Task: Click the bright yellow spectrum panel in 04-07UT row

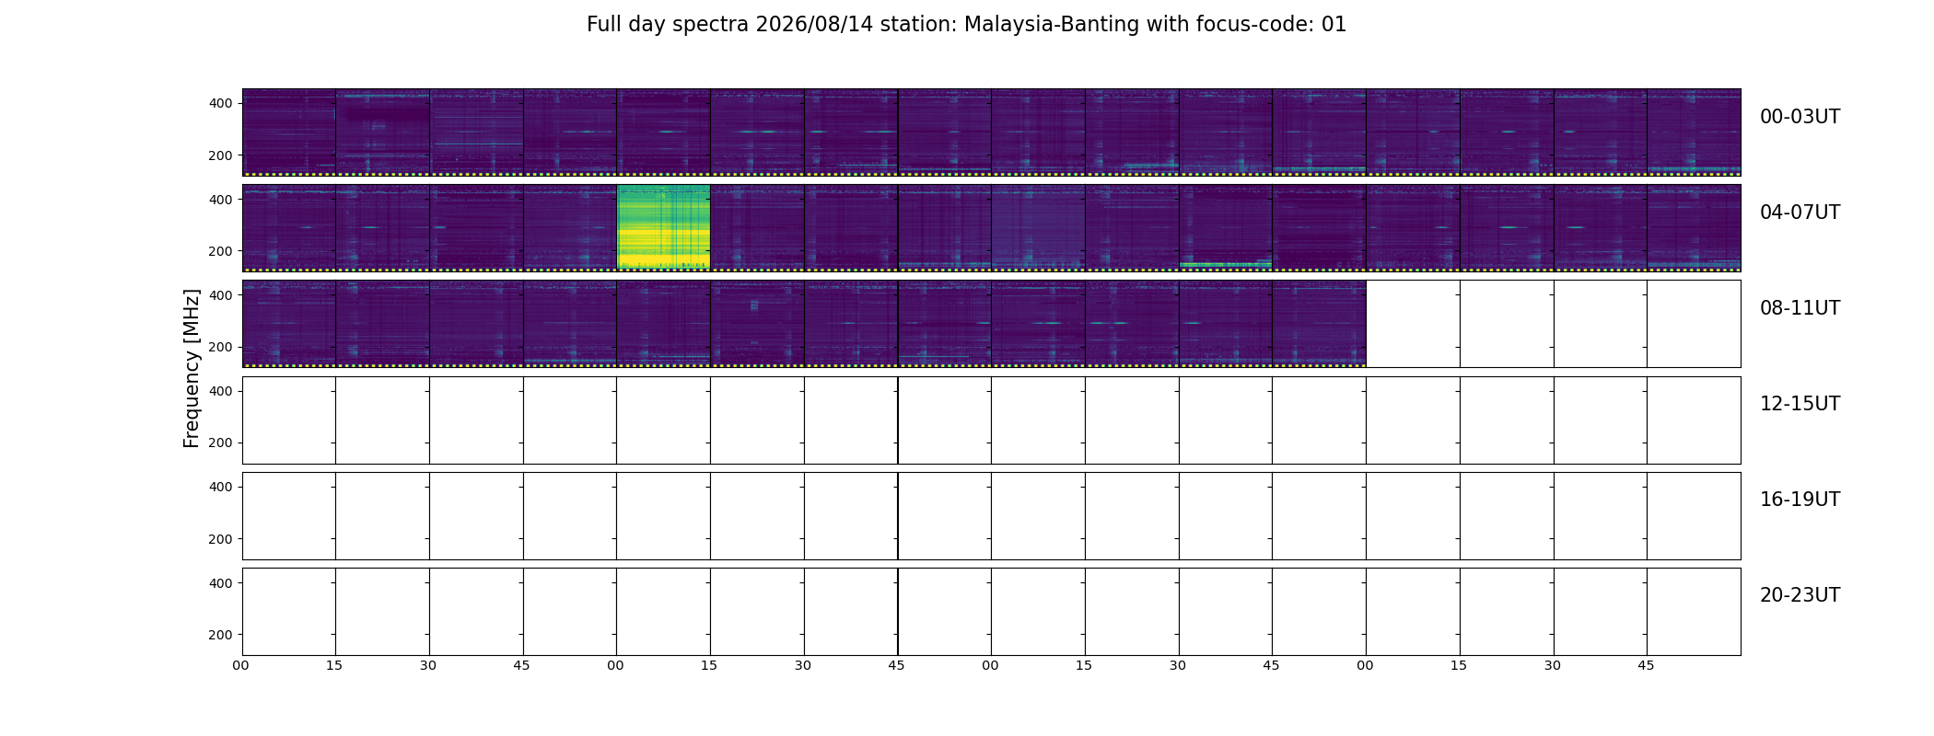Action: 663,227
